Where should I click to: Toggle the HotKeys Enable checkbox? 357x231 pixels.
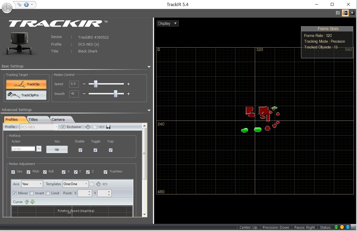click(80, 150)
